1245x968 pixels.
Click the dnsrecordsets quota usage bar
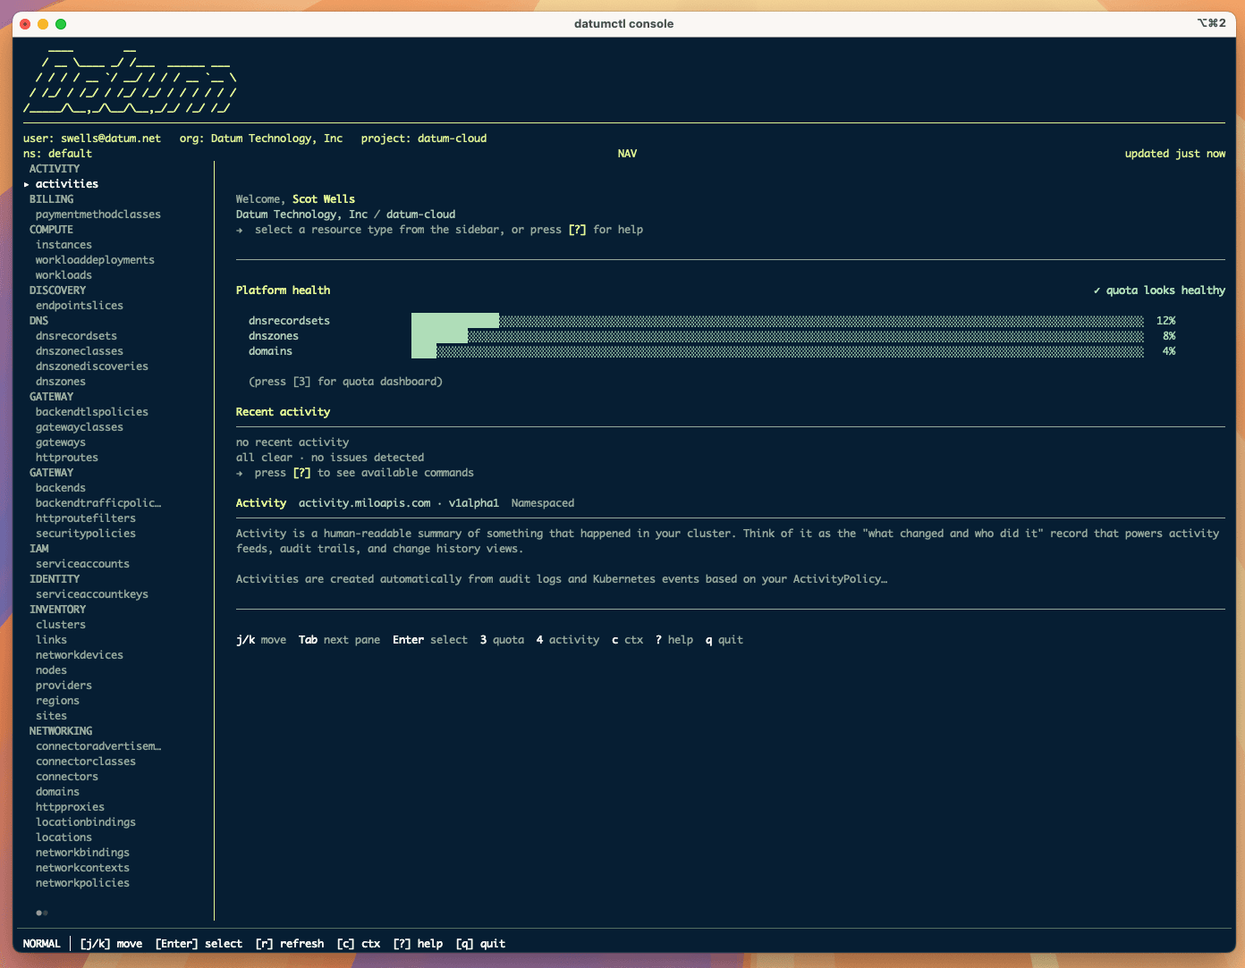[777, 321]
